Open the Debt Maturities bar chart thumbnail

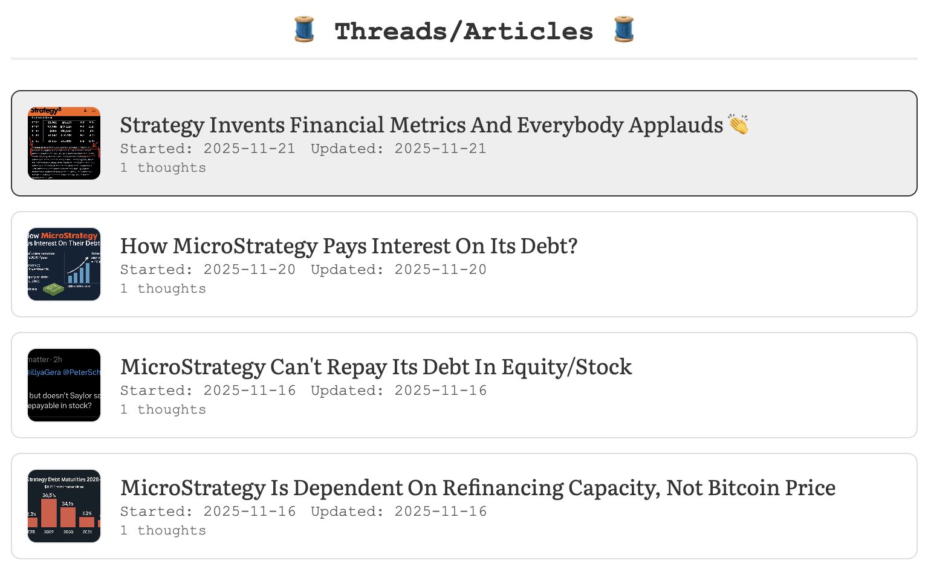pyautogui.click(x=64, y=506)
